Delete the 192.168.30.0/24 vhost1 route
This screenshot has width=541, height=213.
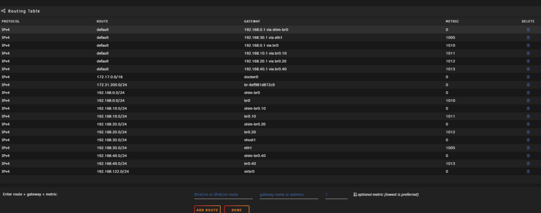click(x=528, y=140)
